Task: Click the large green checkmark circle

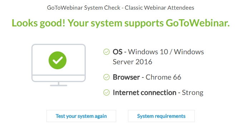Action: pos(58,60)
